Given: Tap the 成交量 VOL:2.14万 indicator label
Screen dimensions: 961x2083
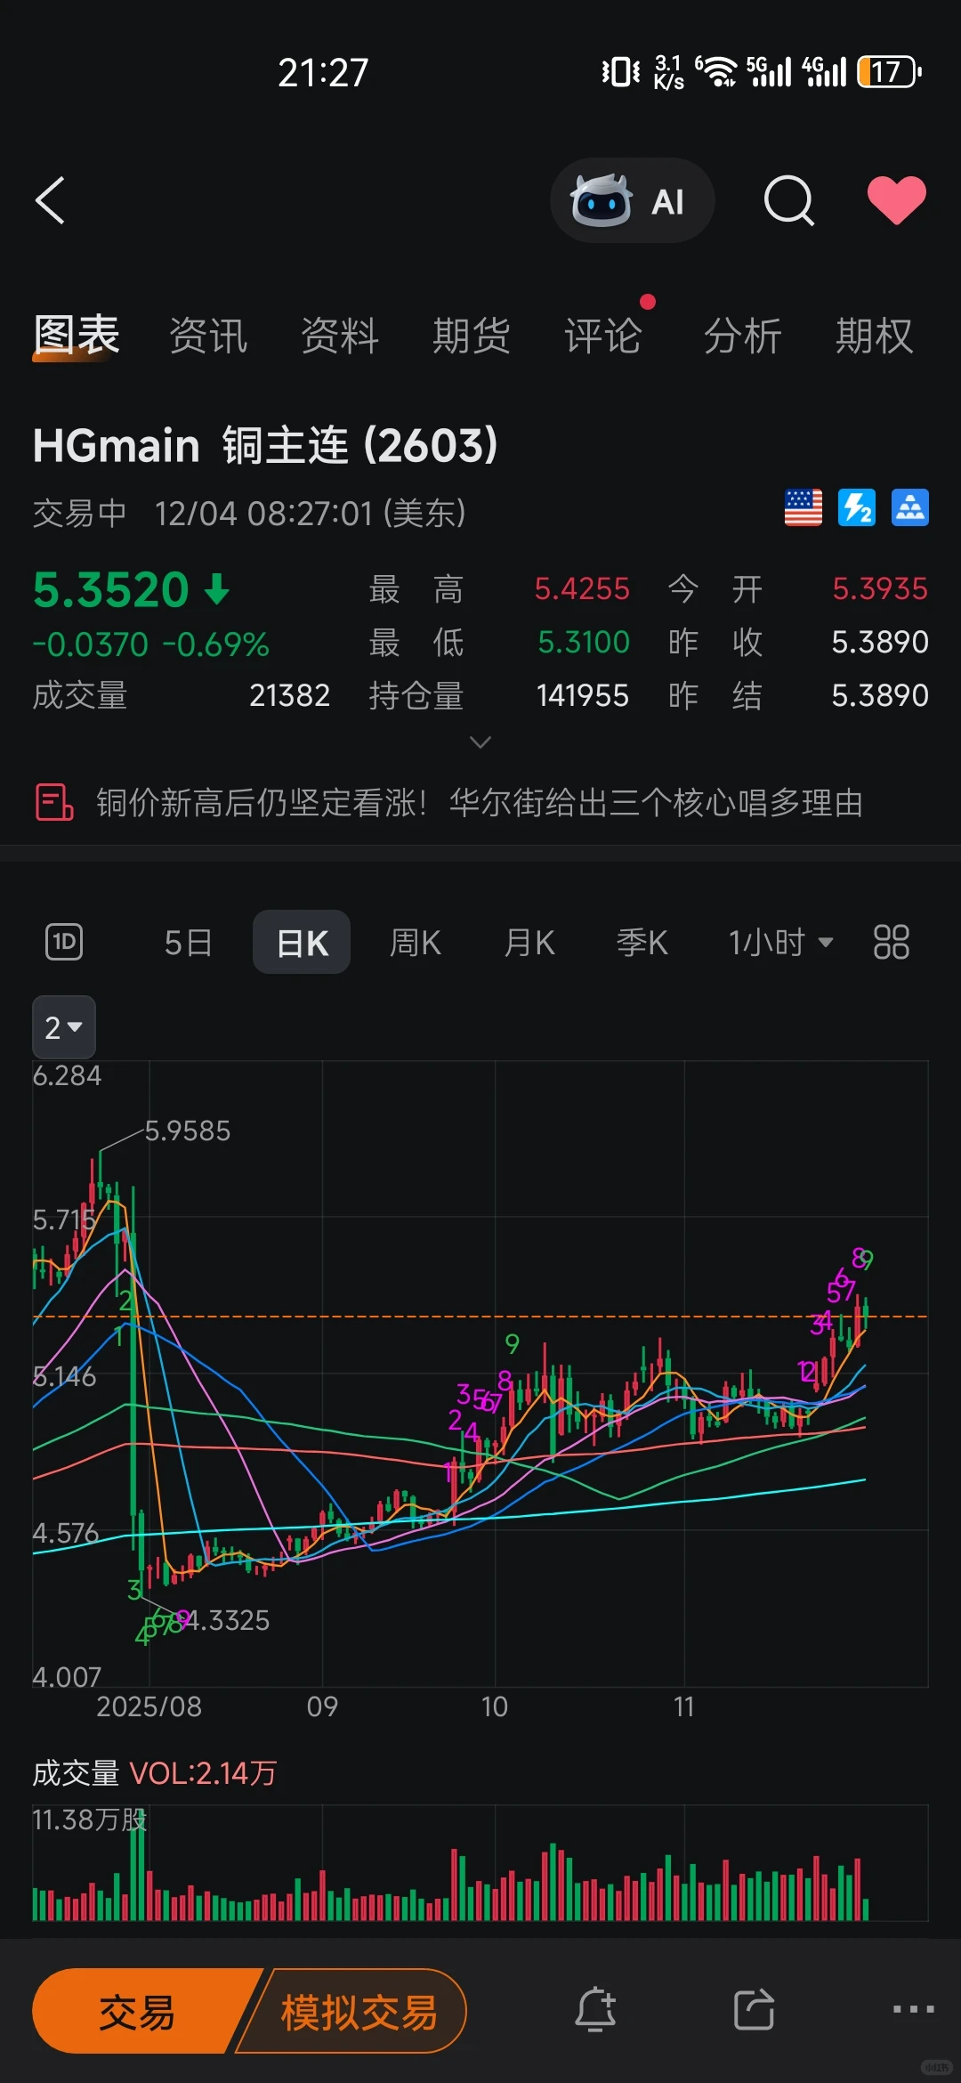Looking at the screenshot, I should [155, 1773].
